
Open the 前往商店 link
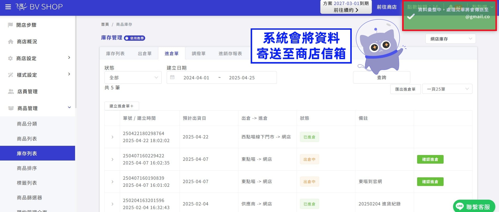[x=387, y=7]
